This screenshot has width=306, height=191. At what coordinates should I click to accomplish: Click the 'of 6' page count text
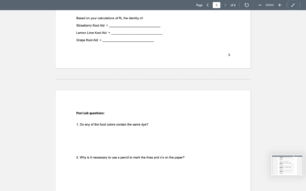(233, 5)
